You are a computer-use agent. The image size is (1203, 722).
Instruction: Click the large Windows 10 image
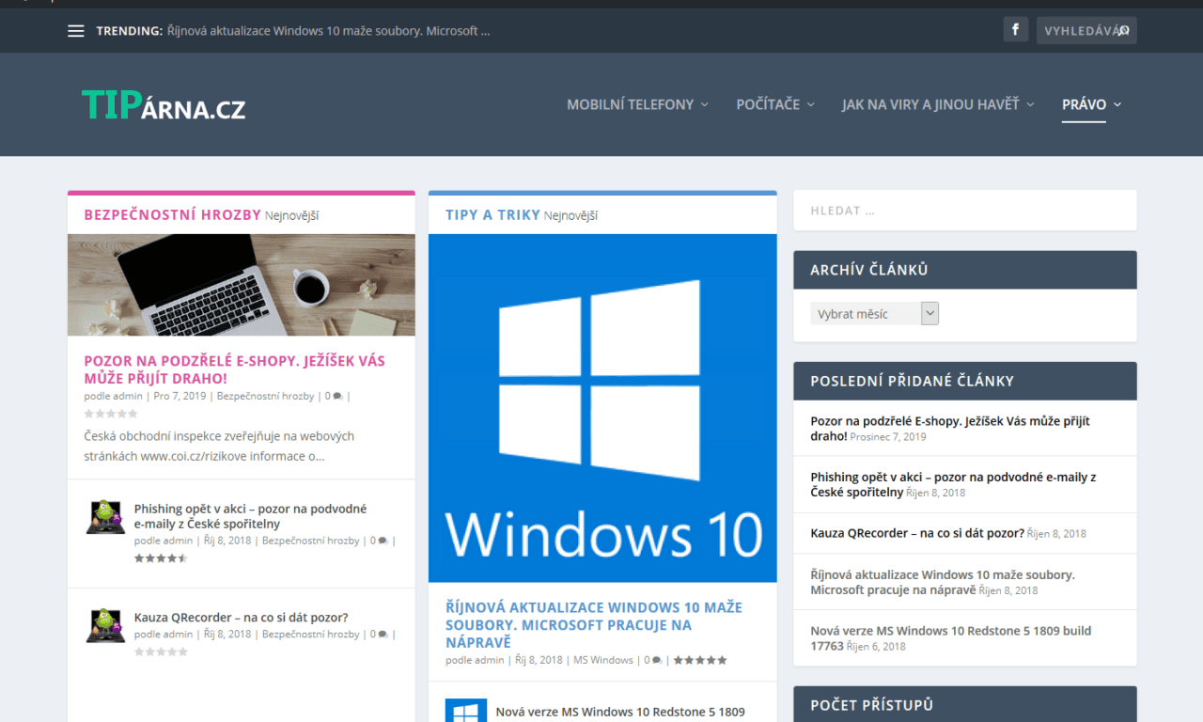[602, 408]
